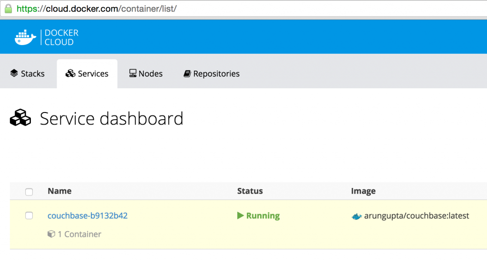The height and width of the screenshot is (263, 487).
Task: Open the Services tab
Action: click(87, 74)
